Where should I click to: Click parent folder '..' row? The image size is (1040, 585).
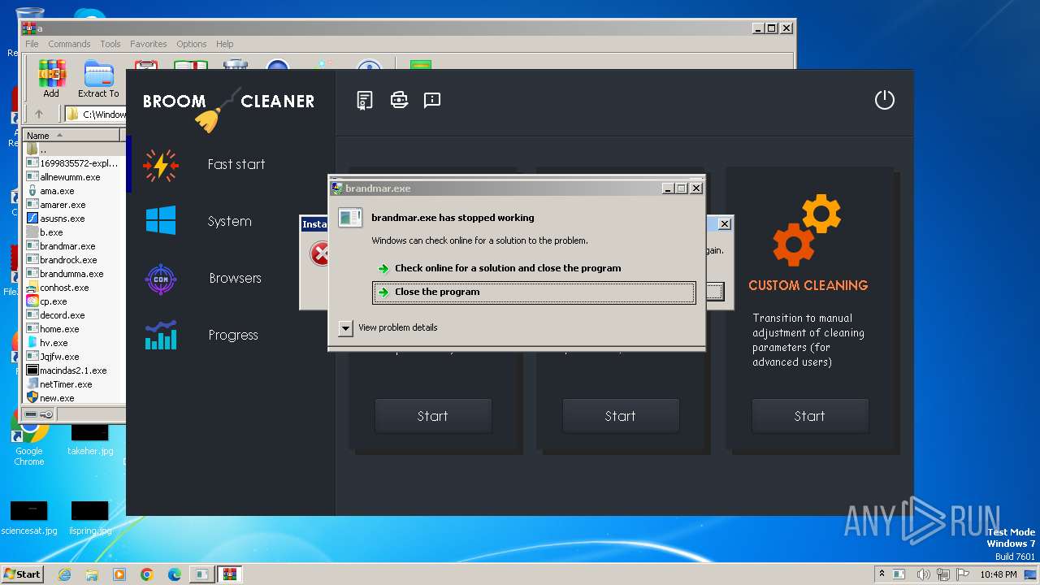pyautogui.click(x=74, y=149)
